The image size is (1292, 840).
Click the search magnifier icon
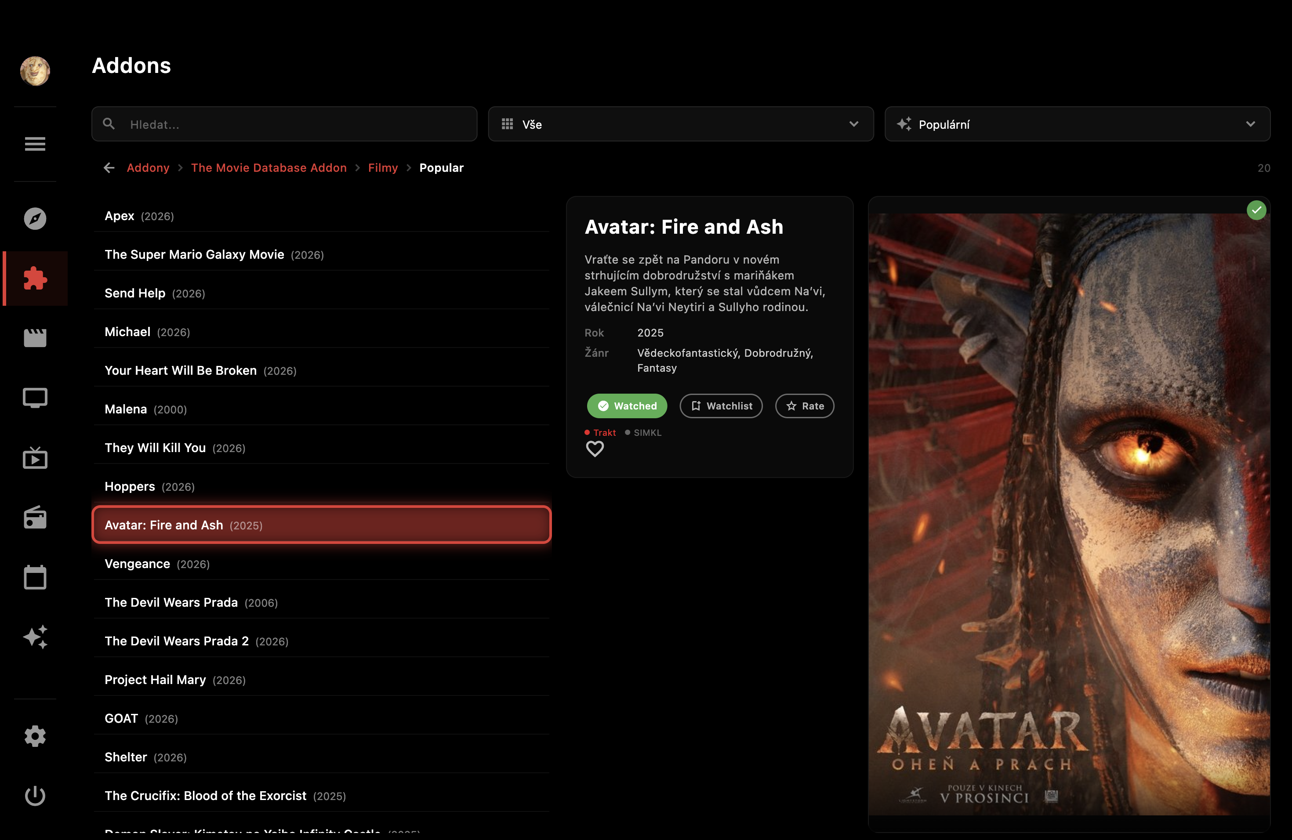pos(109,124)
